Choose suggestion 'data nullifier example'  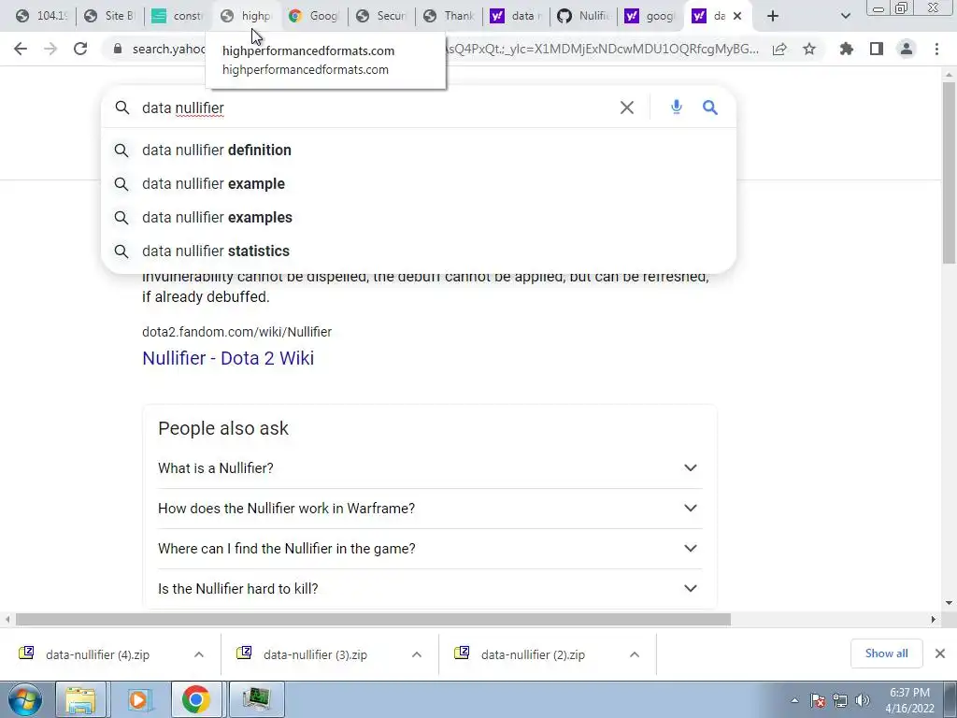(x=419, y=184)
